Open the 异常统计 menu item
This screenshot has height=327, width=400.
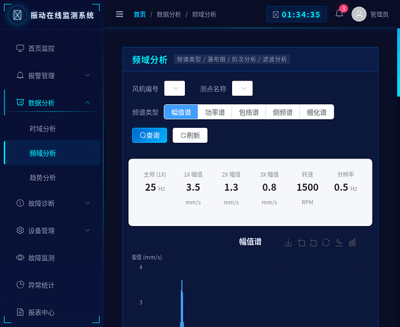52,284
